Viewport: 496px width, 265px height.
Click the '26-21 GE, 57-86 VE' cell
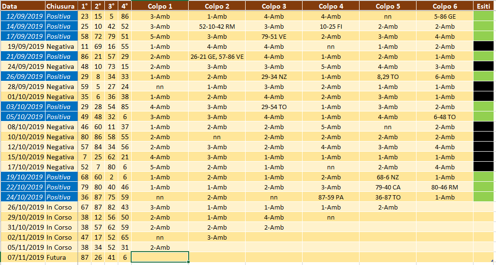tap(217, 56)
